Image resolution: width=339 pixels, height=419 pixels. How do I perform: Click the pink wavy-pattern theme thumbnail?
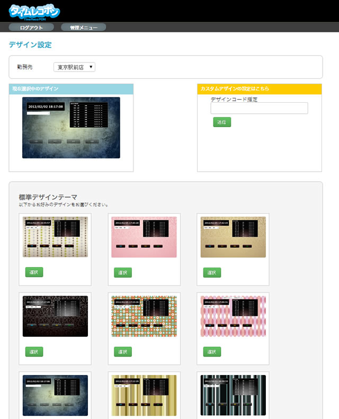click(233, 316)
